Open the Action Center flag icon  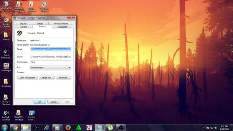(208, 128)
